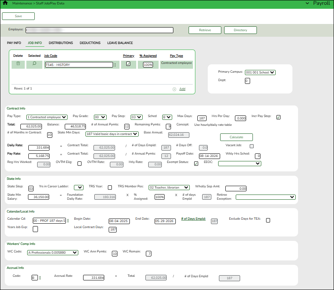Sort by Primary column header

(129, 56)
